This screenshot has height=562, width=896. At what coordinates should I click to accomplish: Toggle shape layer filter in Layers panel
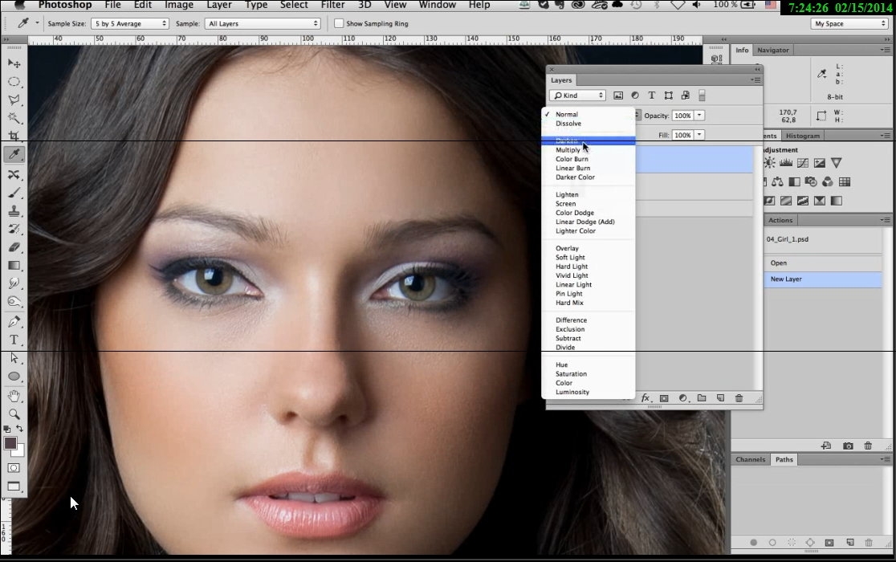tap(669, 96)
